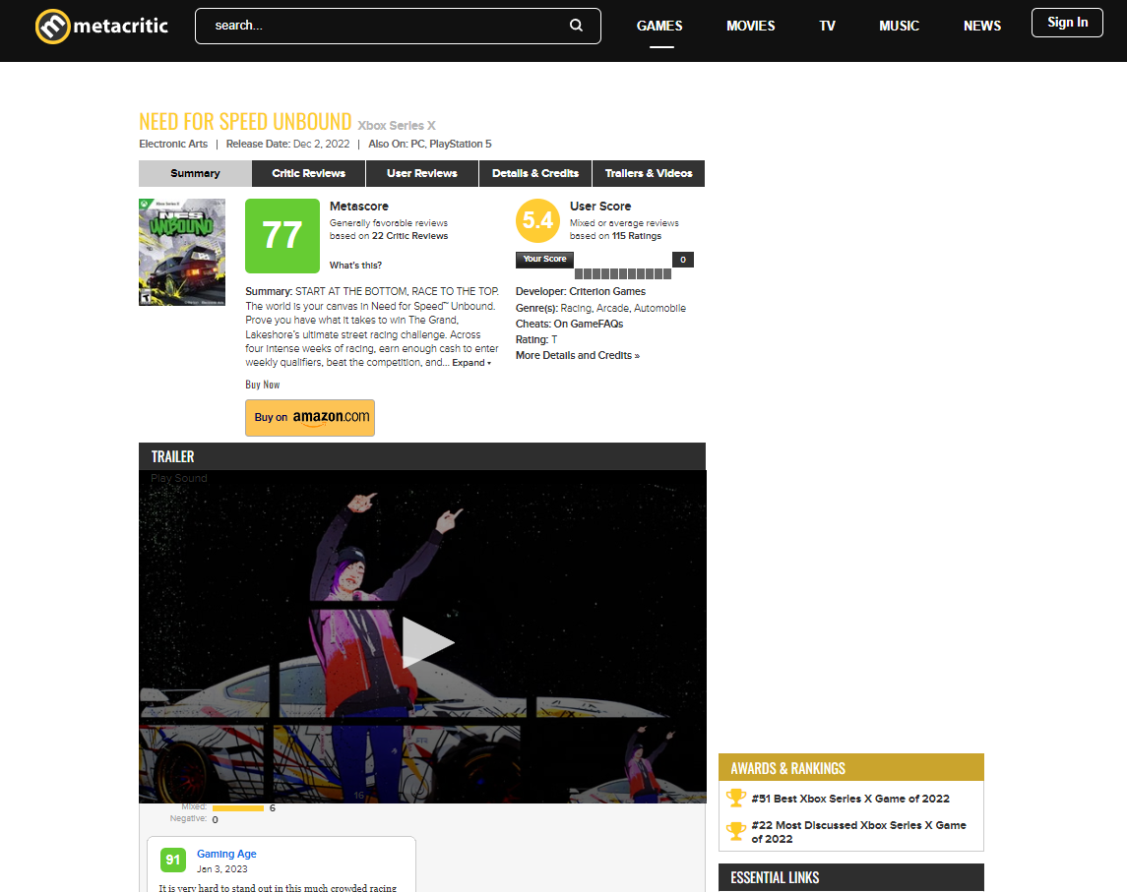Open the NEWS navigation menu
Image resolution: width=1127 pixels, height=892 pixels.
point(981,26)
